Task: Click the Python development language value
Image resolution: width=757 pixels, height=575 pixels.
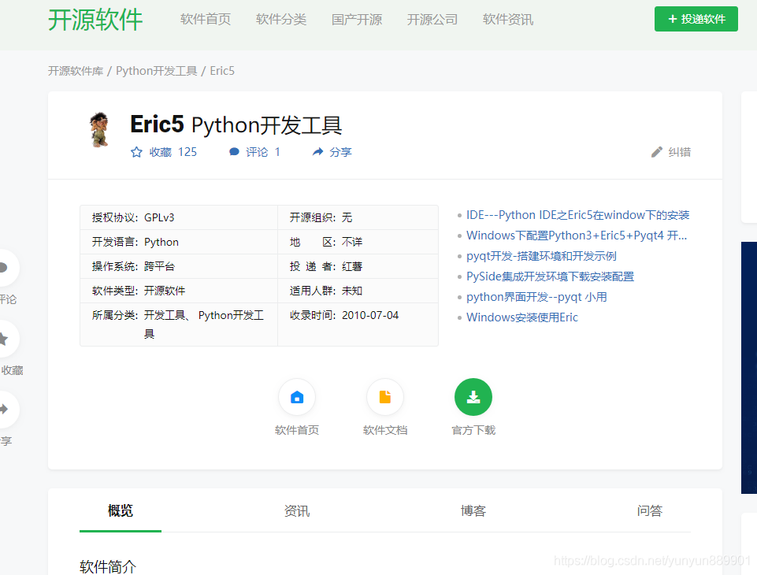Action: click(x=161, y=242)
